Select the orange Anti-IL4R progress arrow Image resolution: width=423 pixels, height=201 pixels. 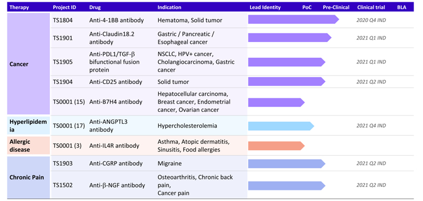(276, 145)
